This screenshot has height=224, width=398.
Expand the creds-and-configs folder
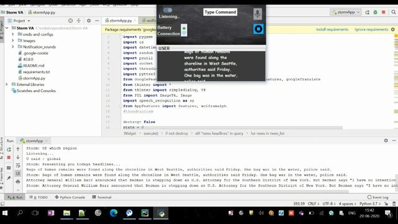[12, 34]
